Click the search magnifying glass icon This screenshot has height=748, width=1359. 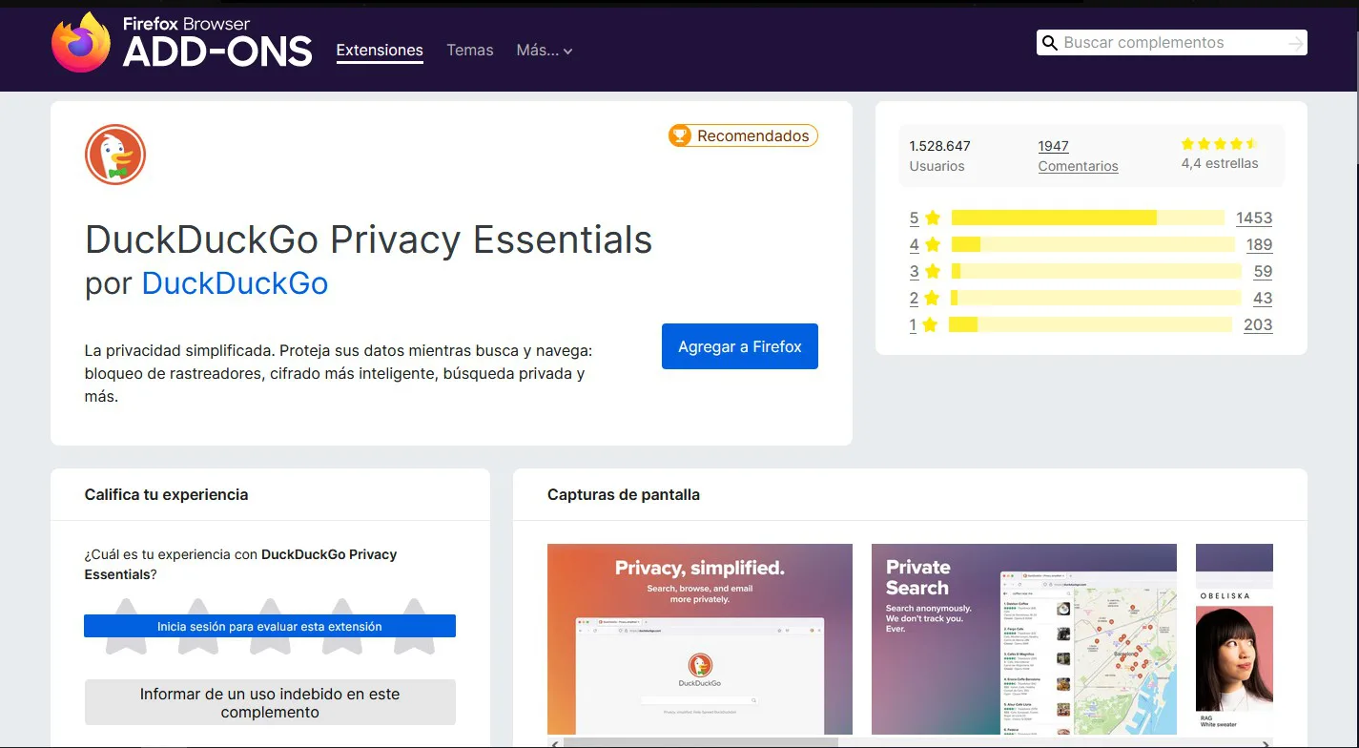point(1050,43)
